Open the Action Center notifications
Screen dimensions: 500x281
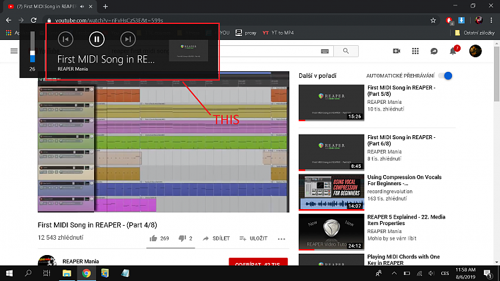pyautogui.click(x=487, y=274)
